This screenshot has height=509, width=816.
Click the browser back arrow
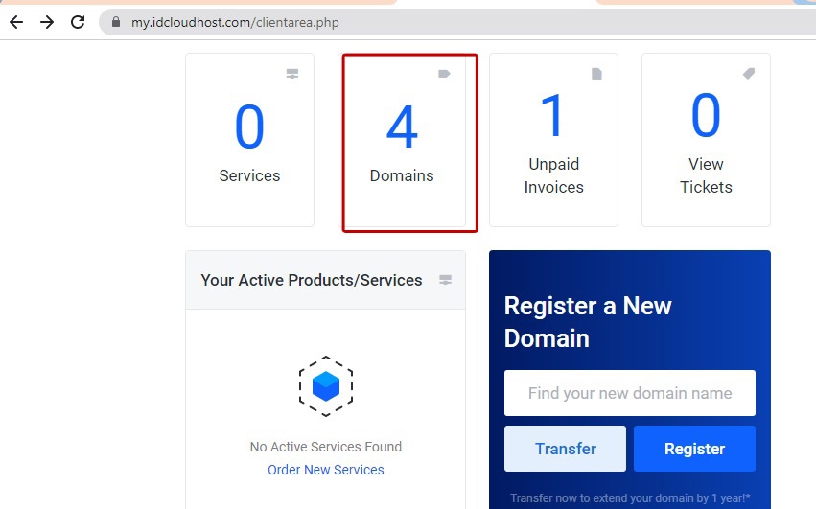coord(16,22)
